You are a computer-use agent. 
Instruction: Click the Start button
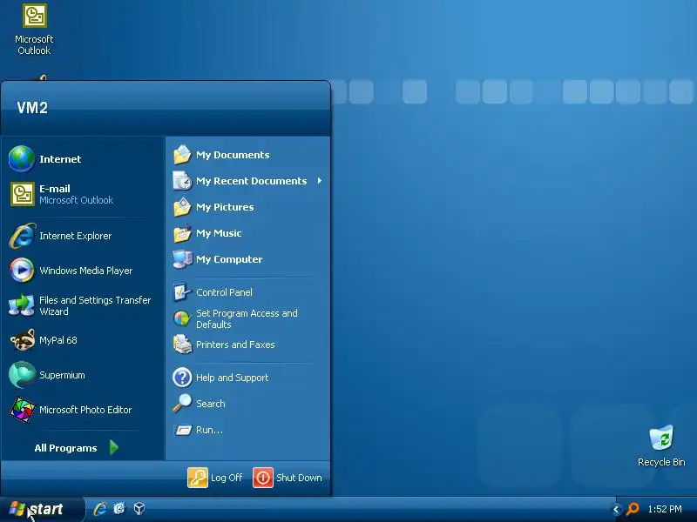tap(42, 509)
